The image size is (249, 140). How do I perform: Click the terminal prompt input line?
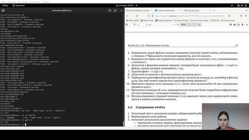tap(62, 124)
